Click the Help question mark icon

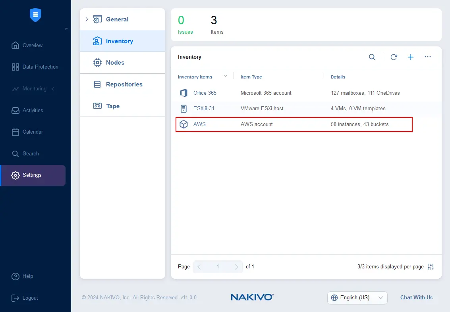click(x=15, y=276)
